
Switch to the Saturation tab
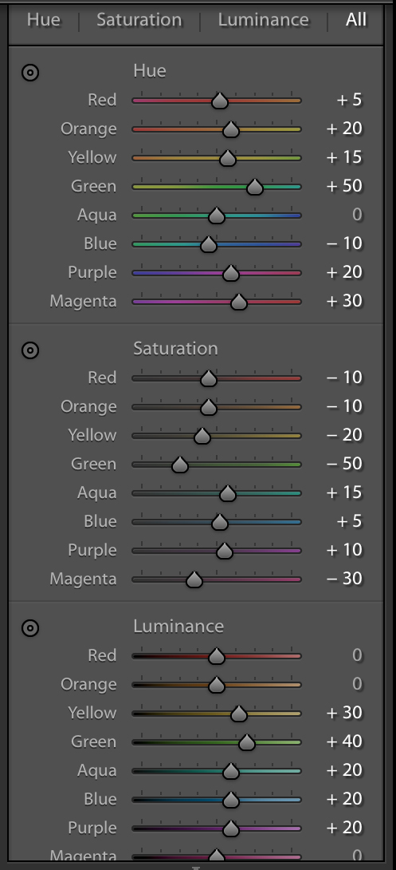[x=139, y=20]
